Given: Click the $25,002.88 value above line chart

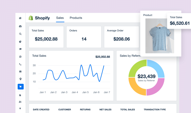Looking at the screenshot, I should point(103,57).
